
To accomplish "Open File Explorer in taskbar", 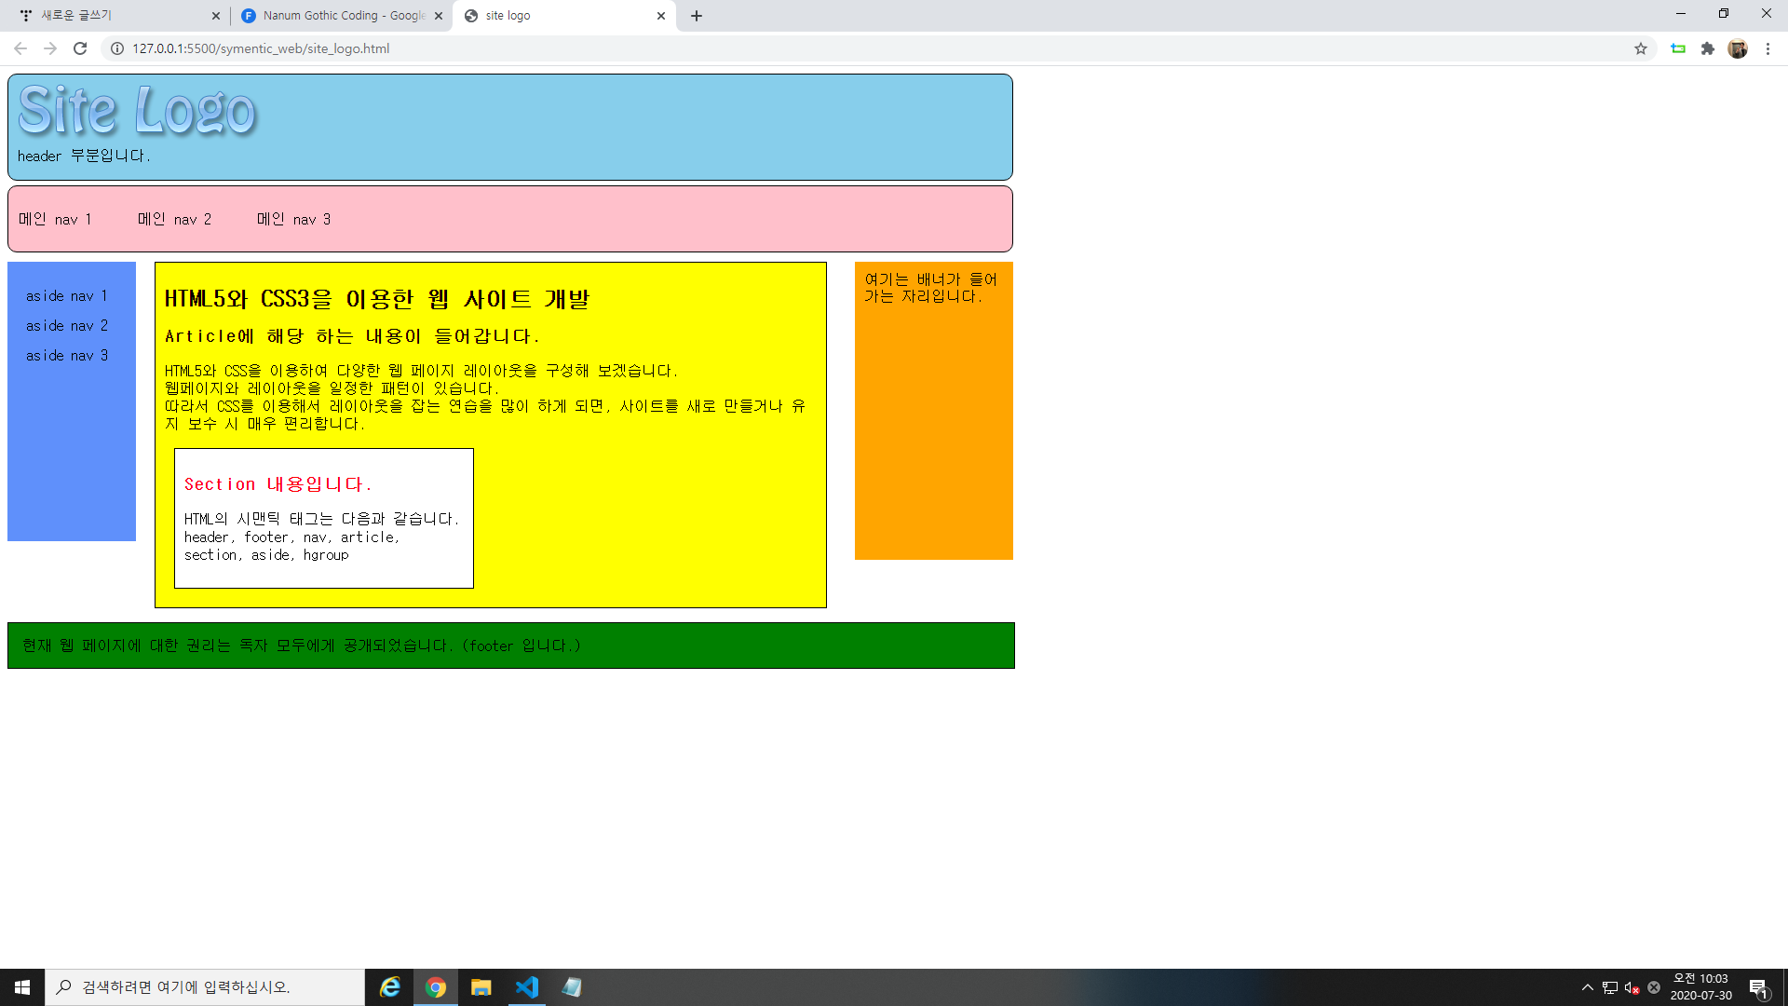I will (481, 987).
